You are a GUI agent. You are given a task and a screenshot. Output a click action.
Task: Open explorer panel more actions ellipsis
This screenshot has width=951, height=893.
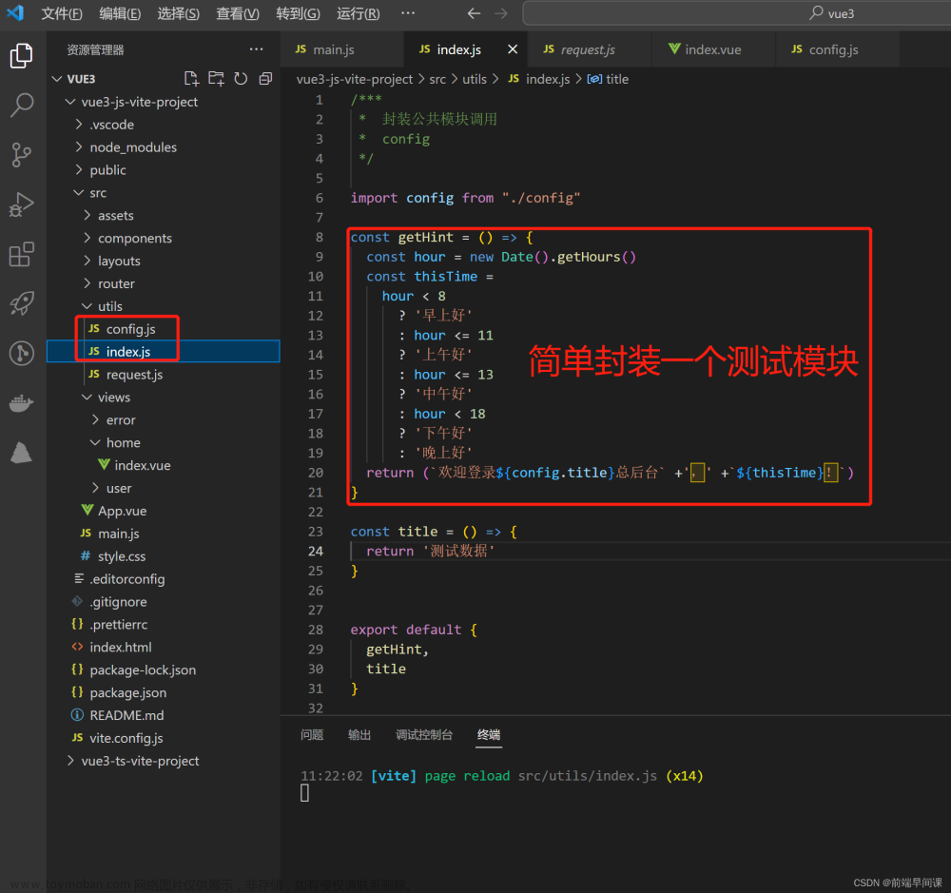[x=257, y=49]
